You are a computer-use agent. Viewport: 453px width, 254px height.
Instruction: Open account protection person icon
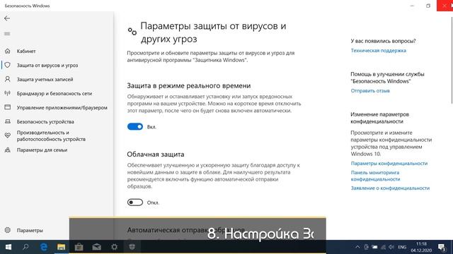[x=8, y=79]
